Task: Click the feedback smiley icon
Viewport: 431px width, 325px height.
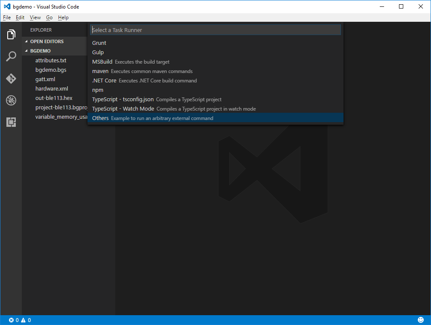Action: (421, 320)
